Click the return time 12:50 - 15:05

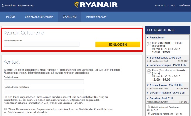tap(161, 80)
